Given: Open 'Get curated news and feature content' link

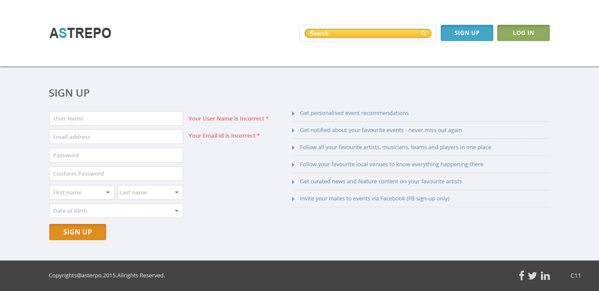Looking at the screenshot, I should coord(381,182).
